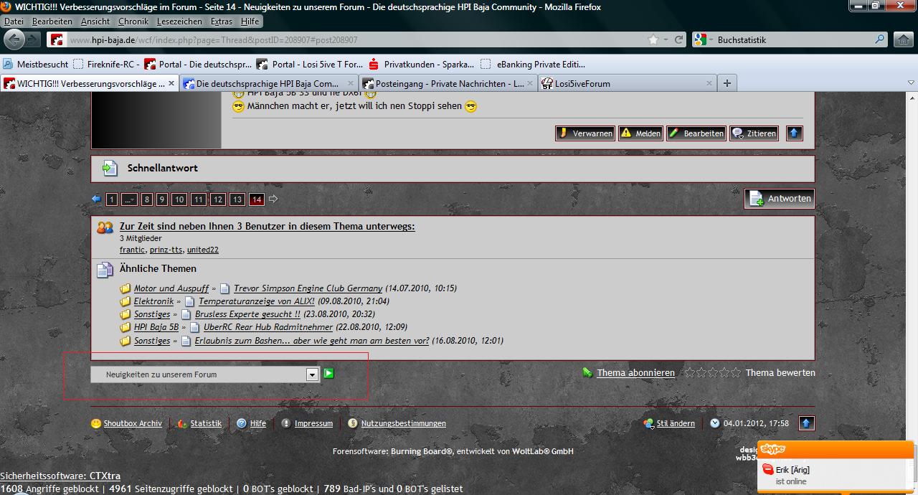The height and width of the screenshot is (495, 918).
Task: Open the Impressum link
Action: click(x=313, y=423)
